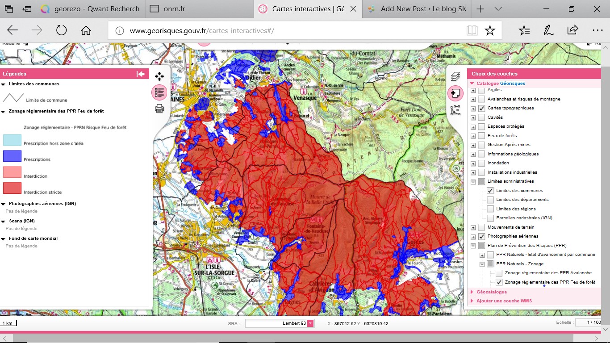Click the print map icon
This screenshot has height=343, width=610.
(159, 109)
